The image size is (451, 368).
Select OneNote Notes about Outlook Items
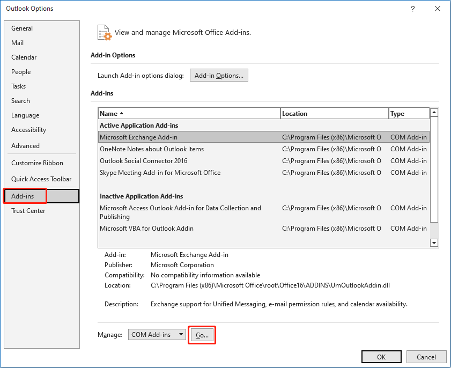[x=263, y=149]
